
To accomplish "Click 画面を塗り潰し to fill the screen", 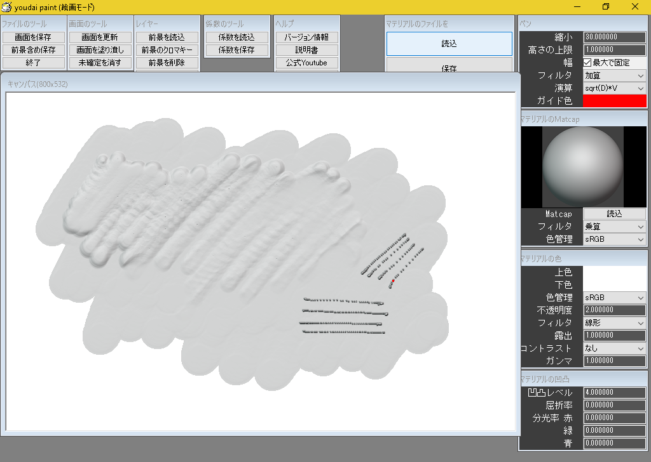I will point(100,50).
